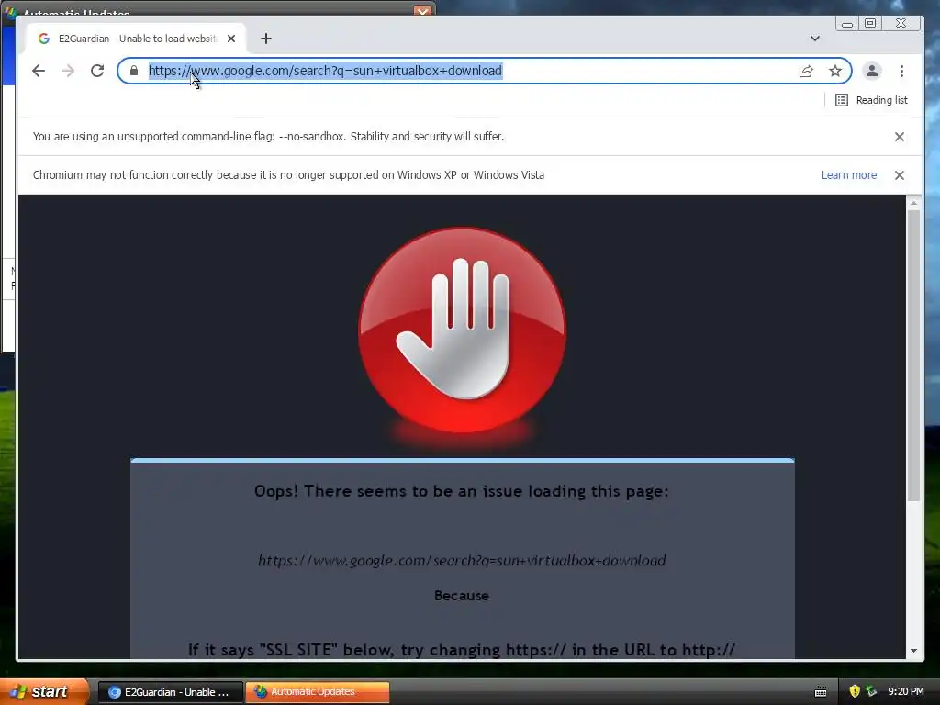Open the Reading list panel
The width and height of the screenshot is (940, 705).
[x=871, y=100]
